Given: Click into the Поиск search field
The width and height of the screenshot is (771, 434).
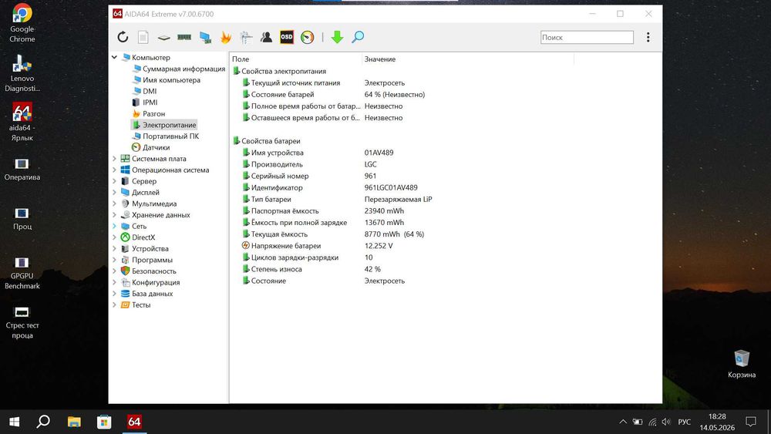Looking at the screenshot, I should pos(587,37).
